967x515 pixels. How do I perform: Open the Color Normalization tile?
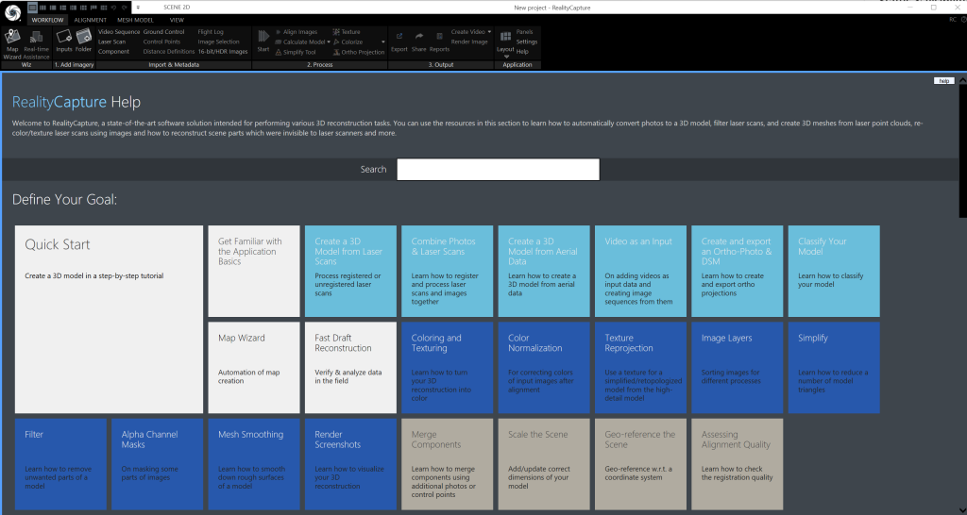coord(544,368)
